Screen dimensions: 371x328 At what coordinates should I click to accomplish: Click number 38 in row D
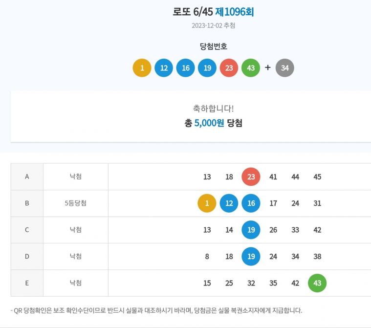pyautogui.click(x=317, y=256)
